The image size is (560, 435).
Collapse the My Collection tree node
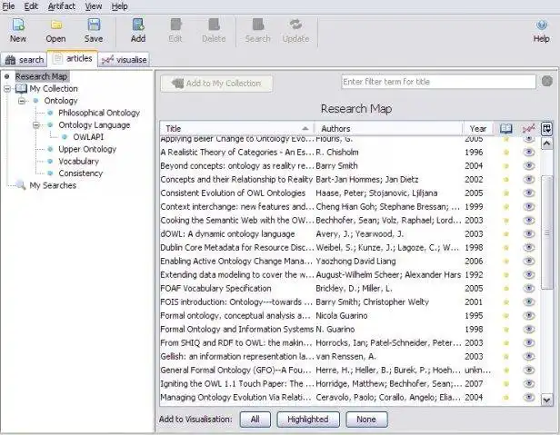coord(7,88)
